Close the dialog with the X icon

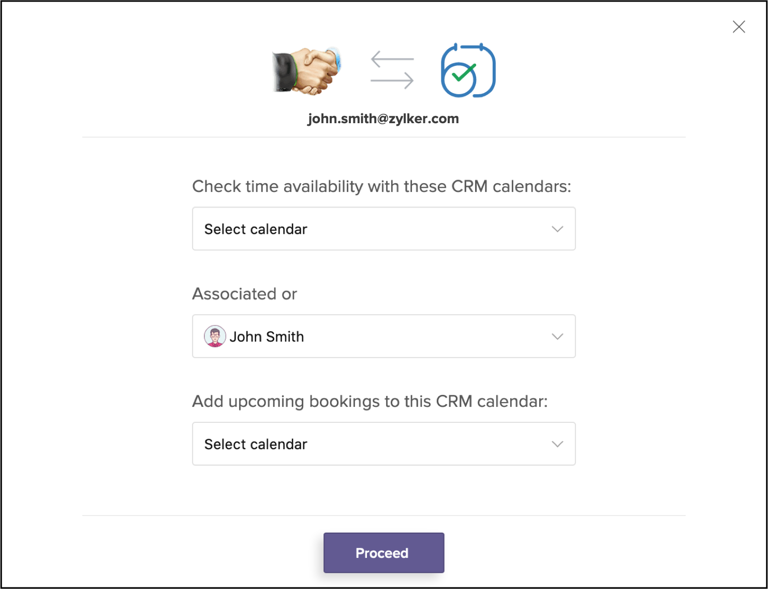pyautogui.click(x=739, y=27)
